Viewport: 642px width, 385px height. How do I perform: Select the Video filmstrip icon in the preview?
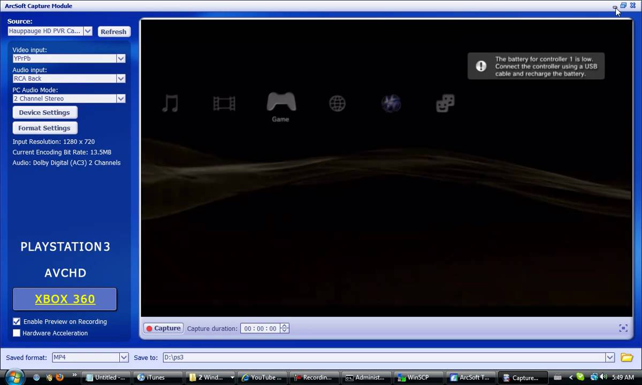[224, 103]
